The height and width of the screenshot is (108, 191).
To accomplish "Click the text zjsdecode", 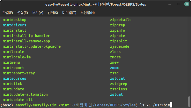I will coord(120,46).
